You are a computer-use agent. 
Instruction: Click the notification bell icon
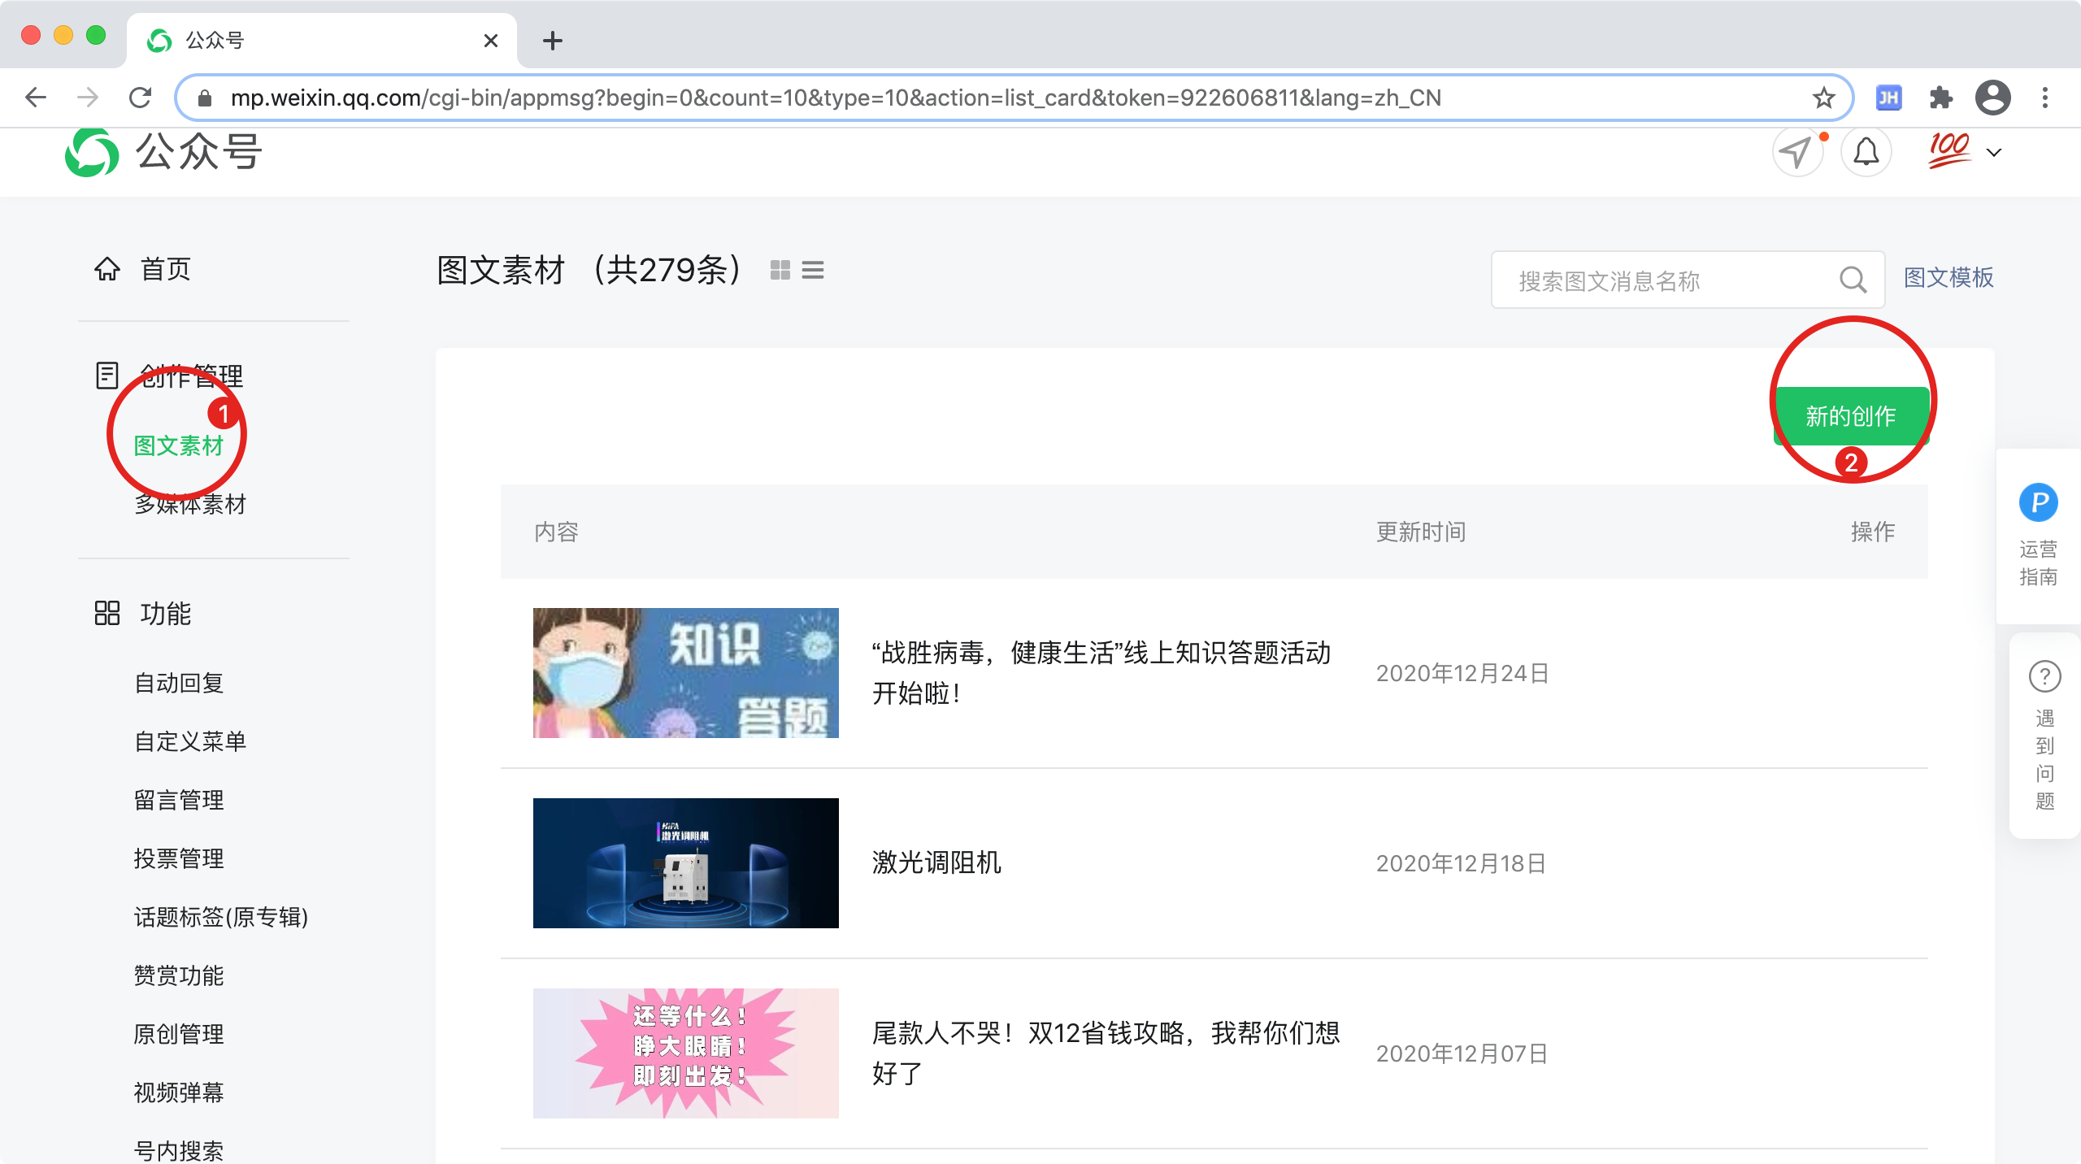[1866, 152]
